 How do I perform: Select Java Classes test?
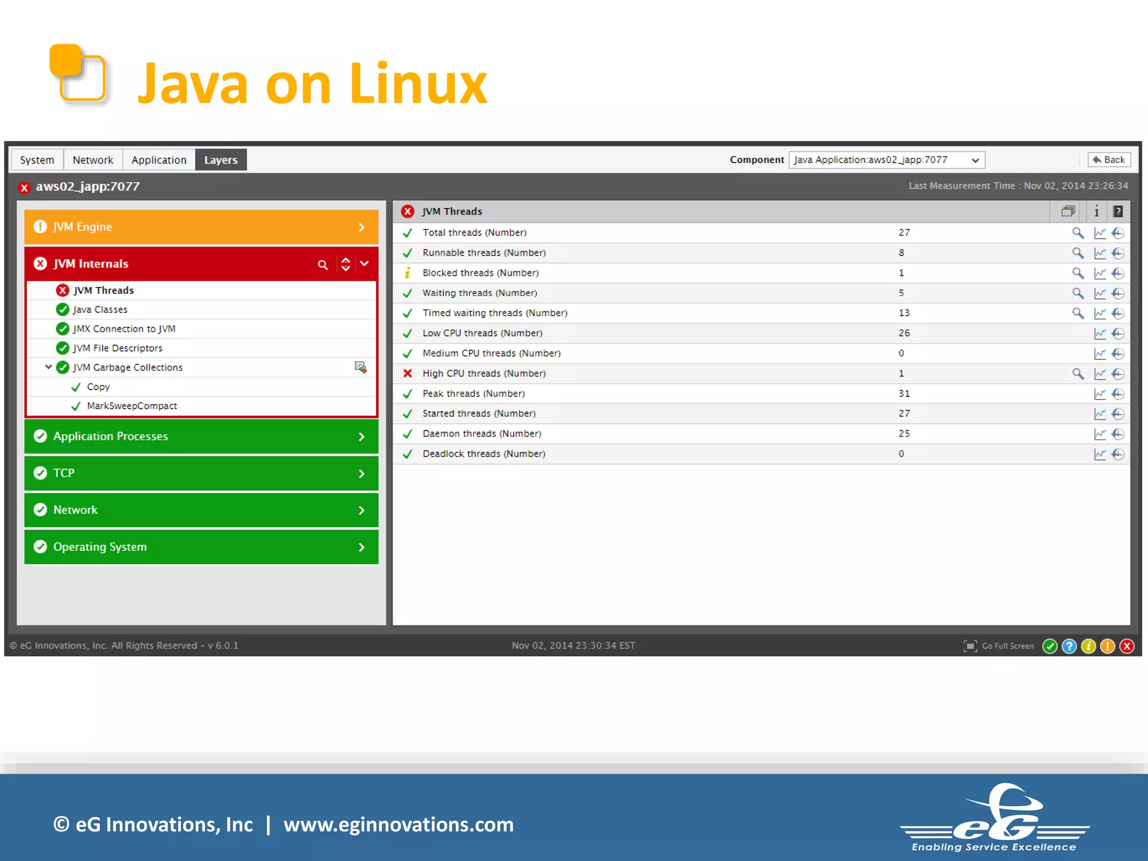(100, 309)
